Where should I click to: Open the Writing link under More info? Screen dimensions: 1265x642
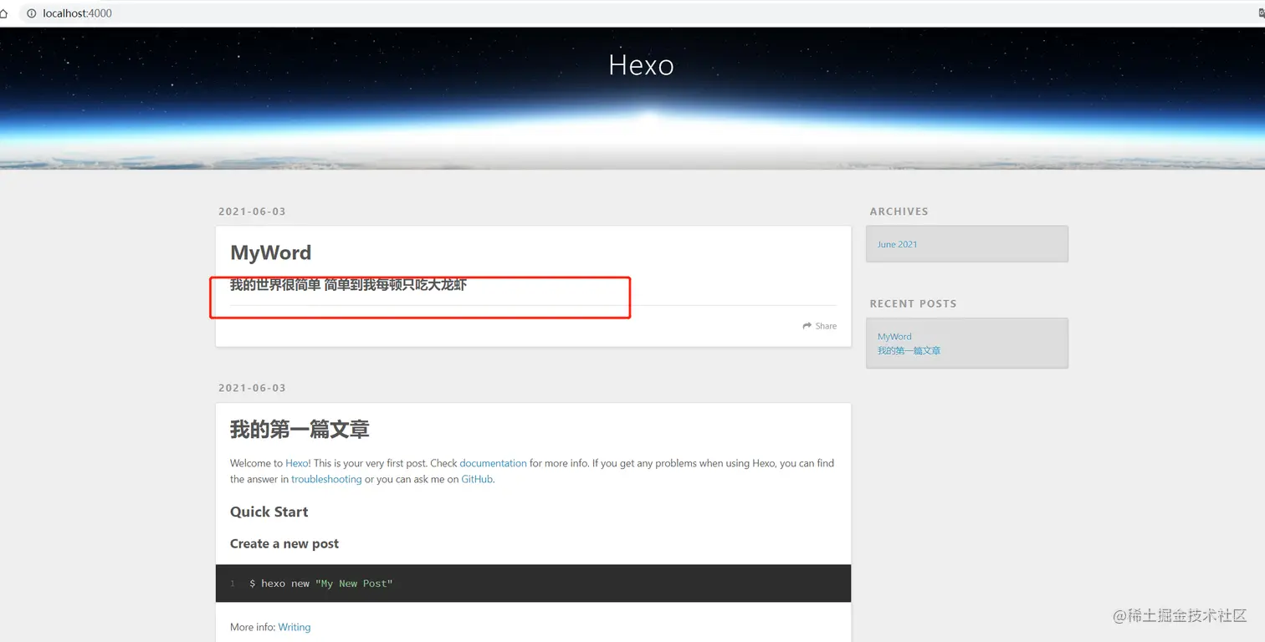(294, 627)
